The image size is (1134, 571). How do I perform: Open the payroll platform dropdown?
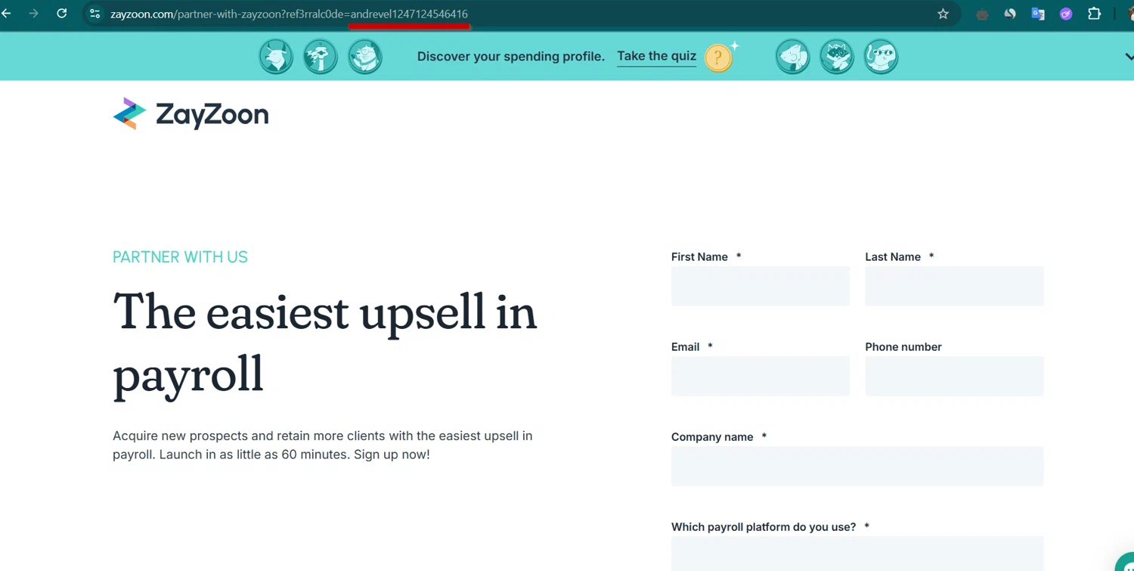tap(857, 554)
